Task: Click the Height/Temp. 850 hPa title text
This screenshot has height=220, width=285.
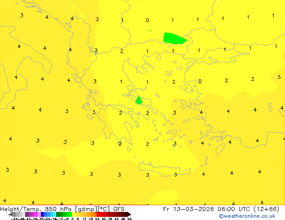Action: (x=36, y=209)
